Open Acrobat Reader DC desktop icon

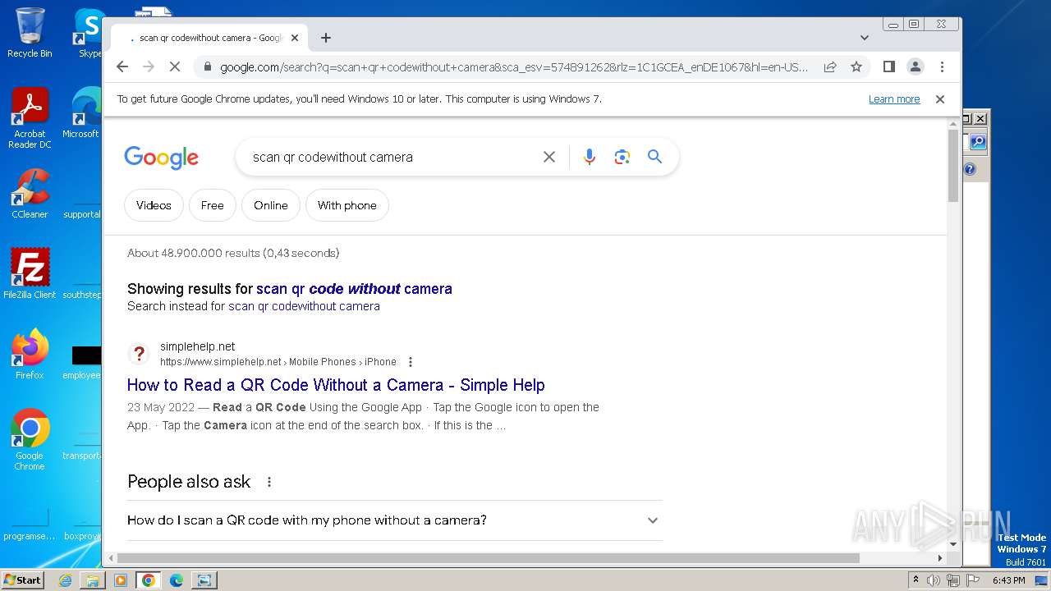click(x=30, y=118)
